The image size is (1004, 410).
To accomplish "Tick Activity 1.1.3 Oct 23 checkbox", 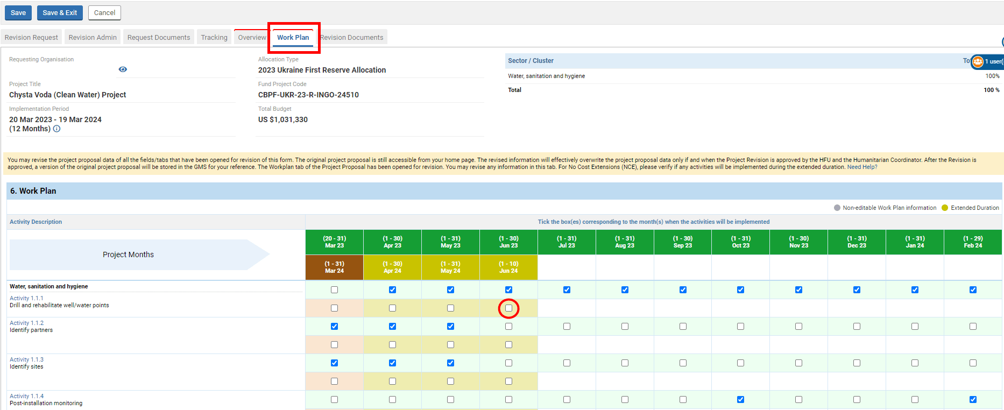I will (740, 363).
